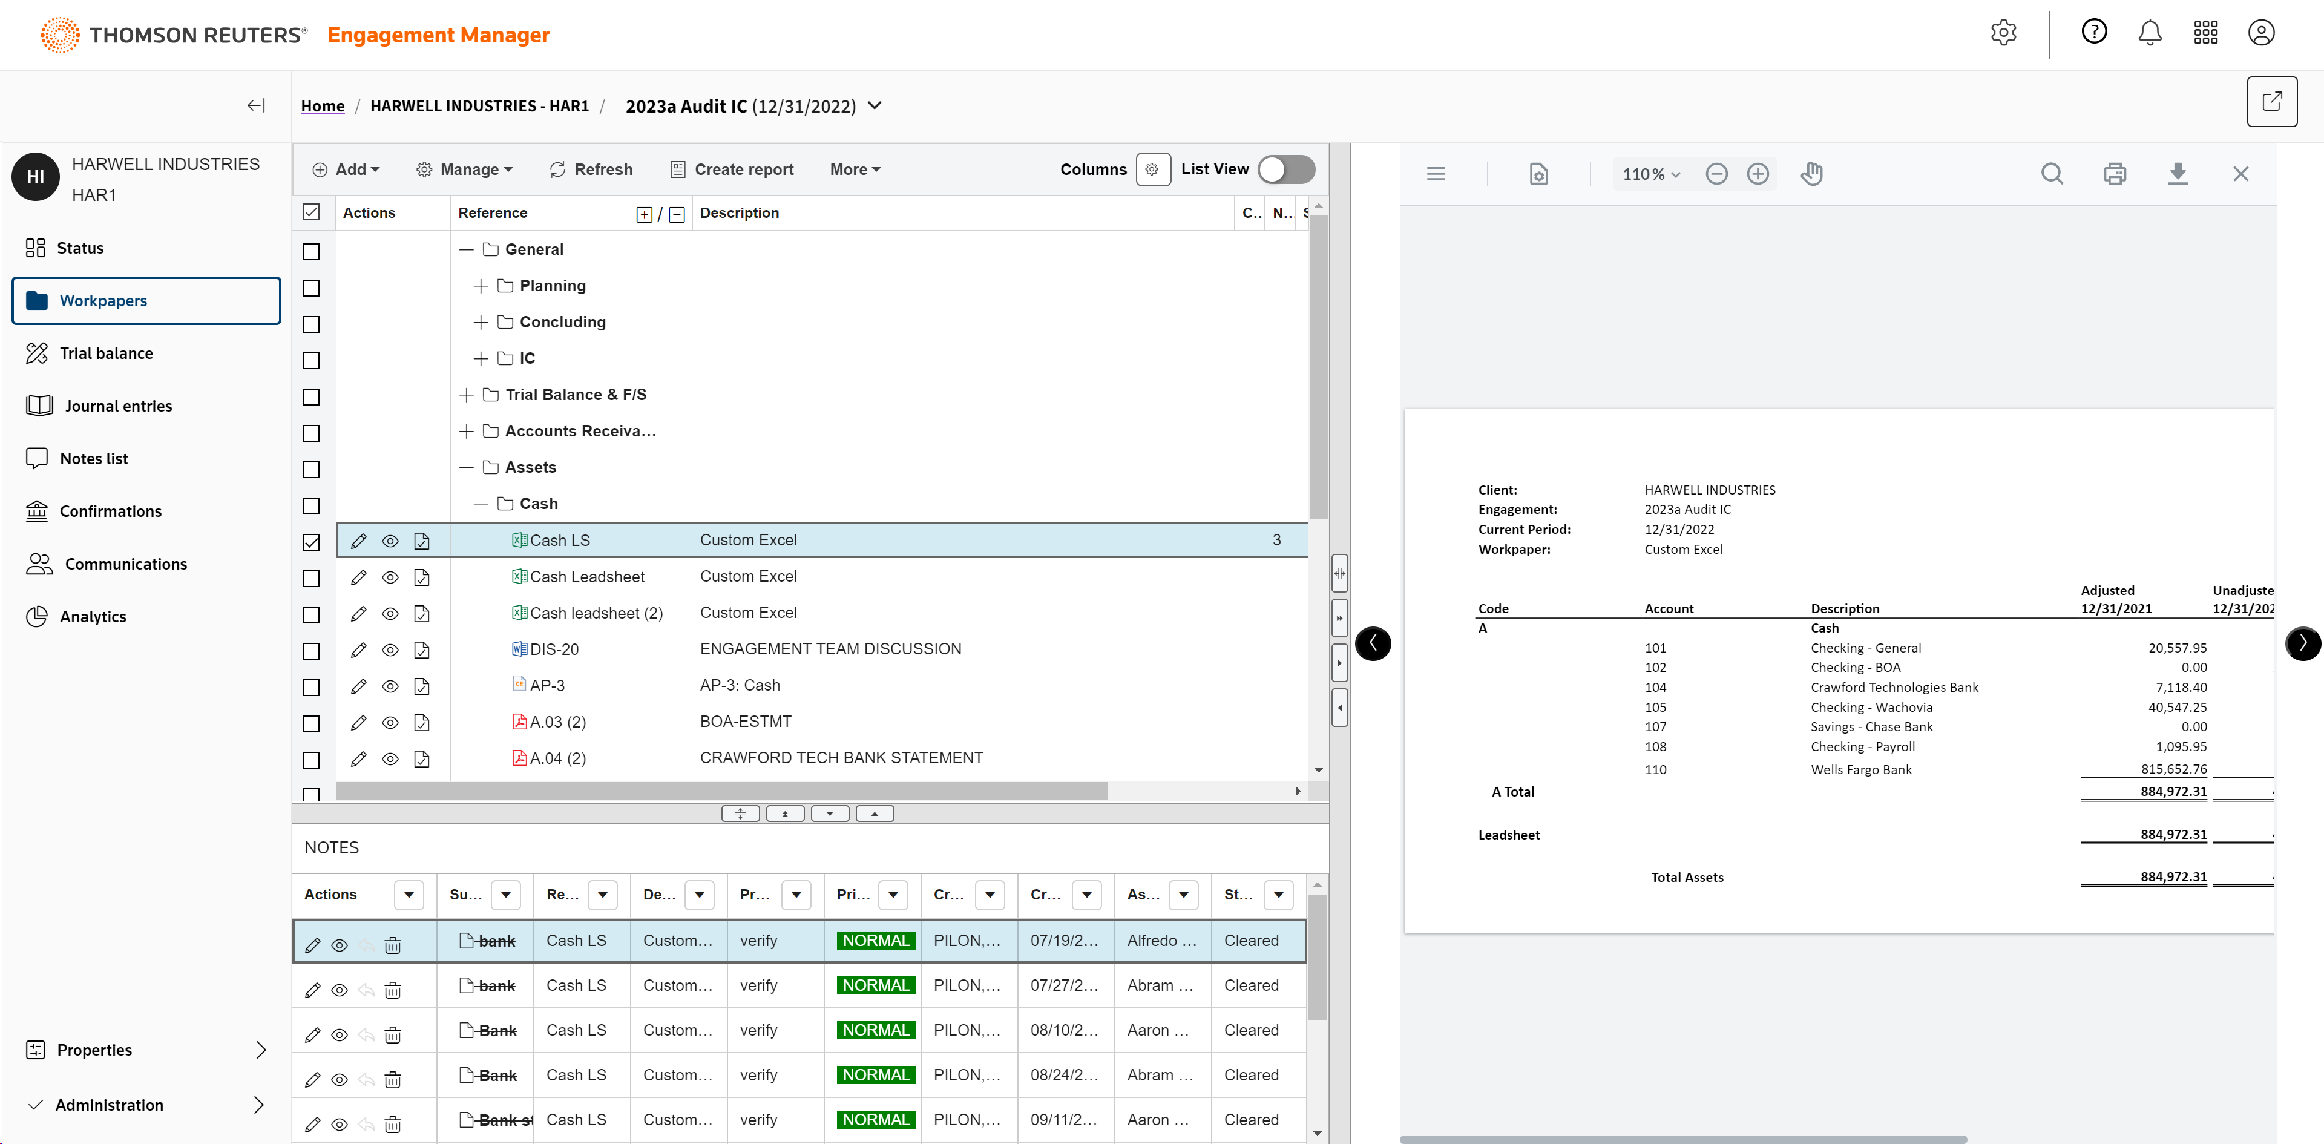The height and width of the screenshot is (1144, 2324).
Task: Zoom in the document preview
Action: coord(1758,173)
